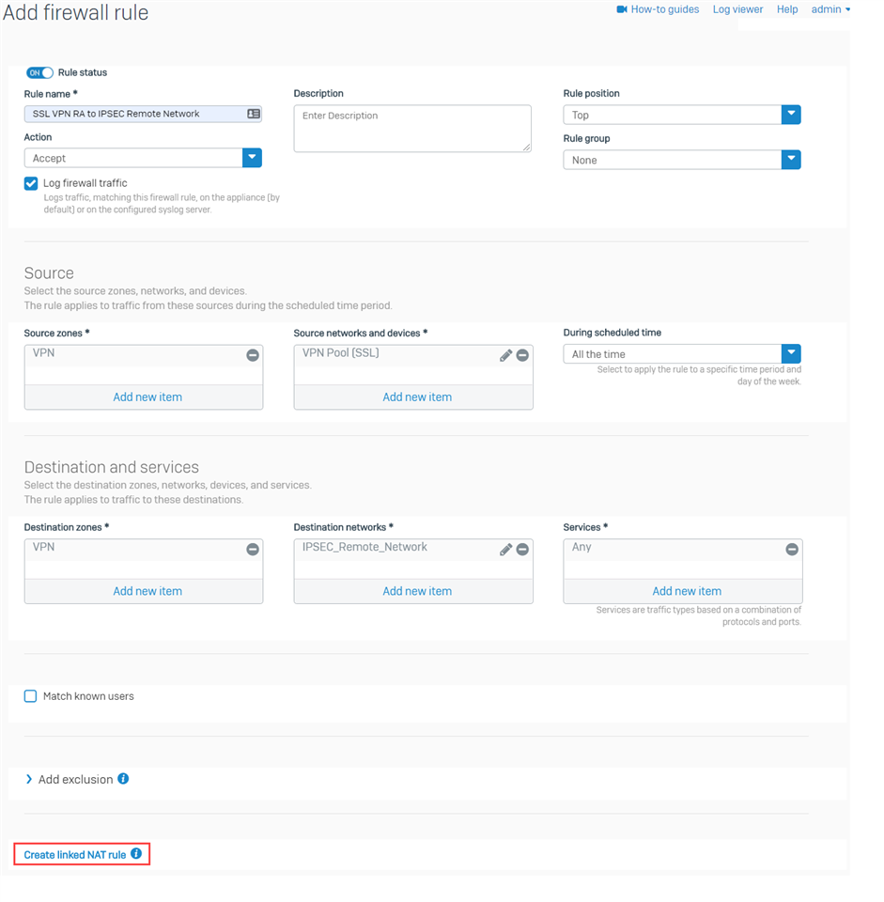Click the Description text area

click(412, 129)
